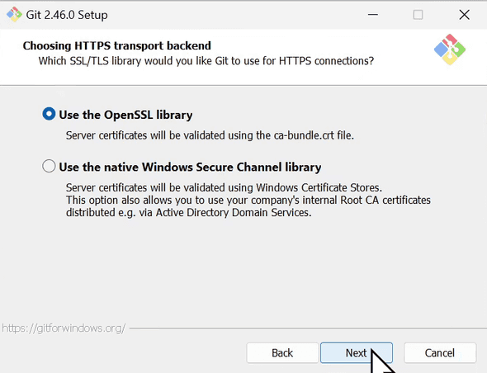487x373 pixels.
Task: Minimize the Git Setup window
Action: (x=373, y=15)
